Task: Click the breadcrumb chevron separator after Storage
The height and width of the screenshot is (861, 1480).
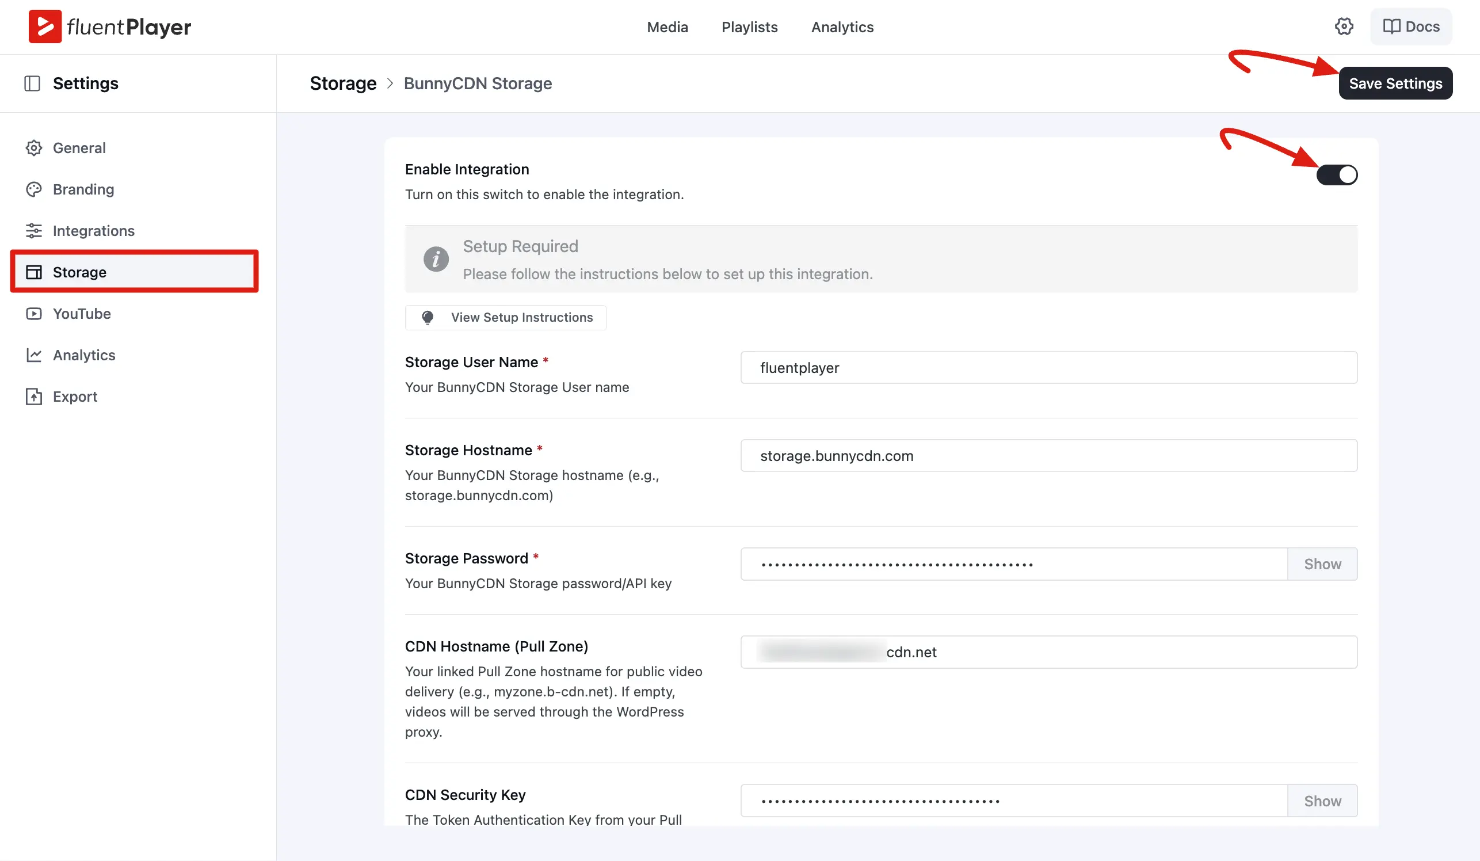Action: [x=390, y=83]
